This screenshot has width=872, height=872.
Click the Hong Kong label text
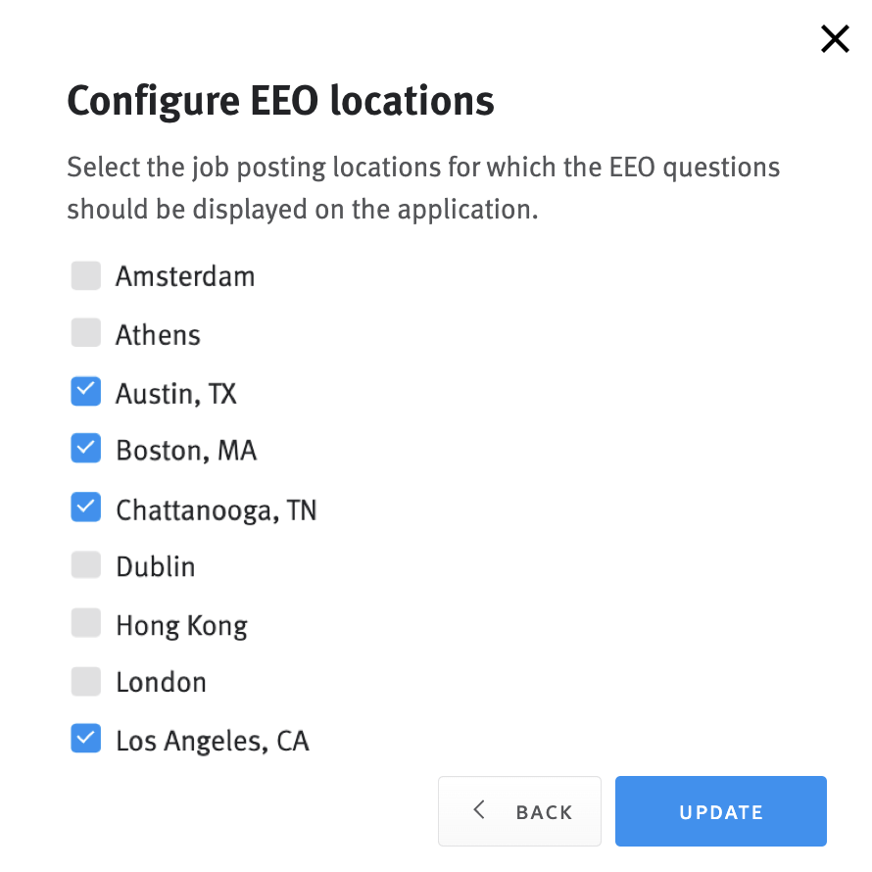pyautogui.click(x=181, y=623)
